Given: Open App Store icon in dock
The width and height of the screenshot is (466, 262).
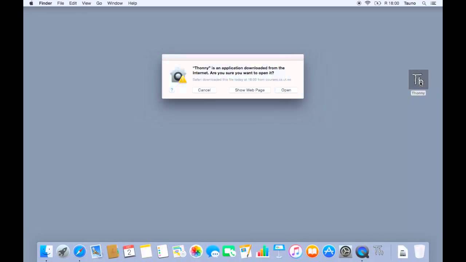Looking at the screenshot, I should (329, 251).
